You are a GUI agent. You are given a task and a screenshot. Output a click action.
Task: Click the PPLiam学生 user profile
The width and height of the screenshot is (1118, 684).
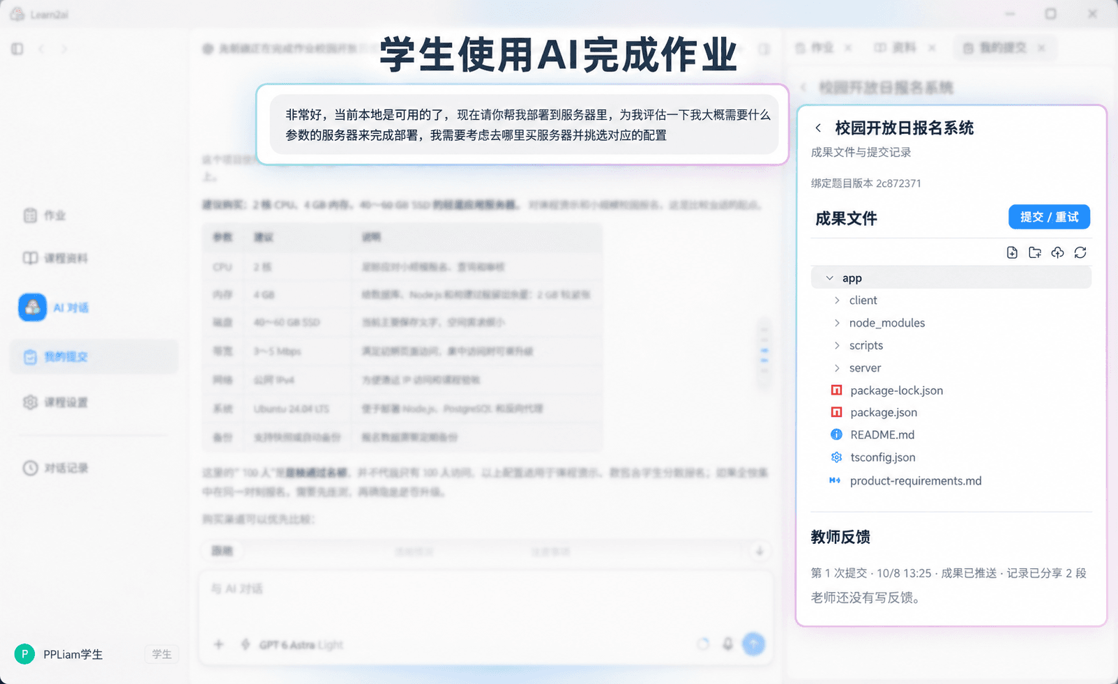click(59, 654)
